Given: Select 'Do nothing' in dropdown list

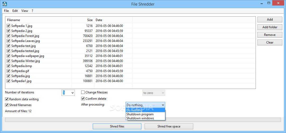Looking at the screenshot, I should 145,110.
